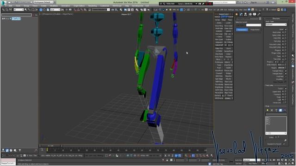Click the Neck Links spinner arrows
The height and width of the screenshot is (166, 296).
[x=286, y=32]
